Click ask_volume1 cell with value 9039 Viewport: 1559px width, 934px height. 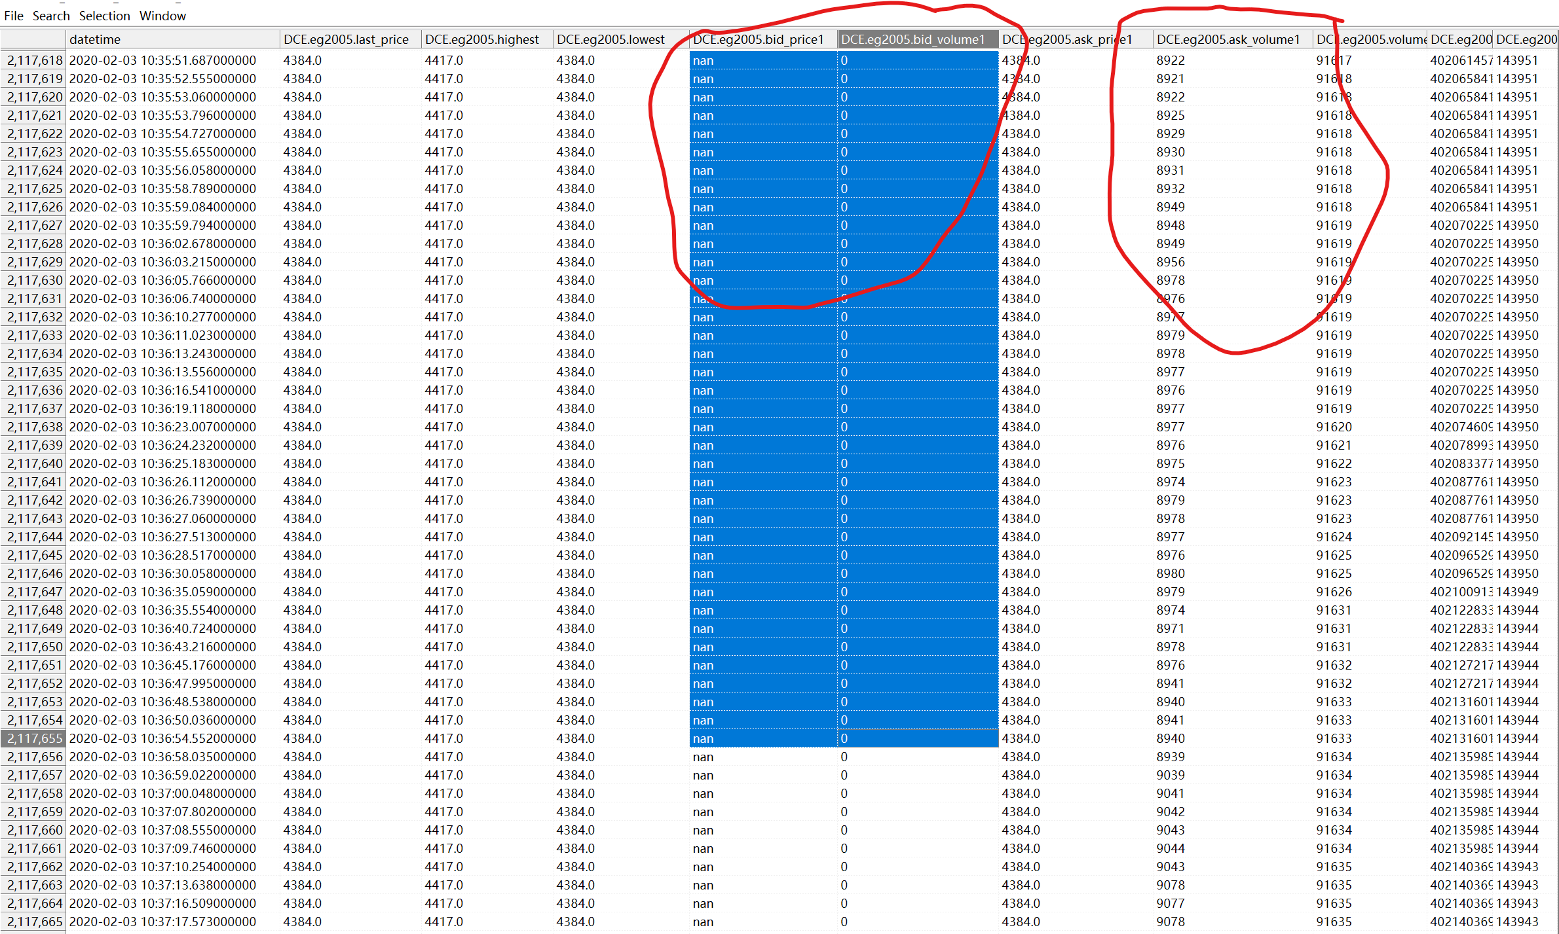coord(1170,775)
